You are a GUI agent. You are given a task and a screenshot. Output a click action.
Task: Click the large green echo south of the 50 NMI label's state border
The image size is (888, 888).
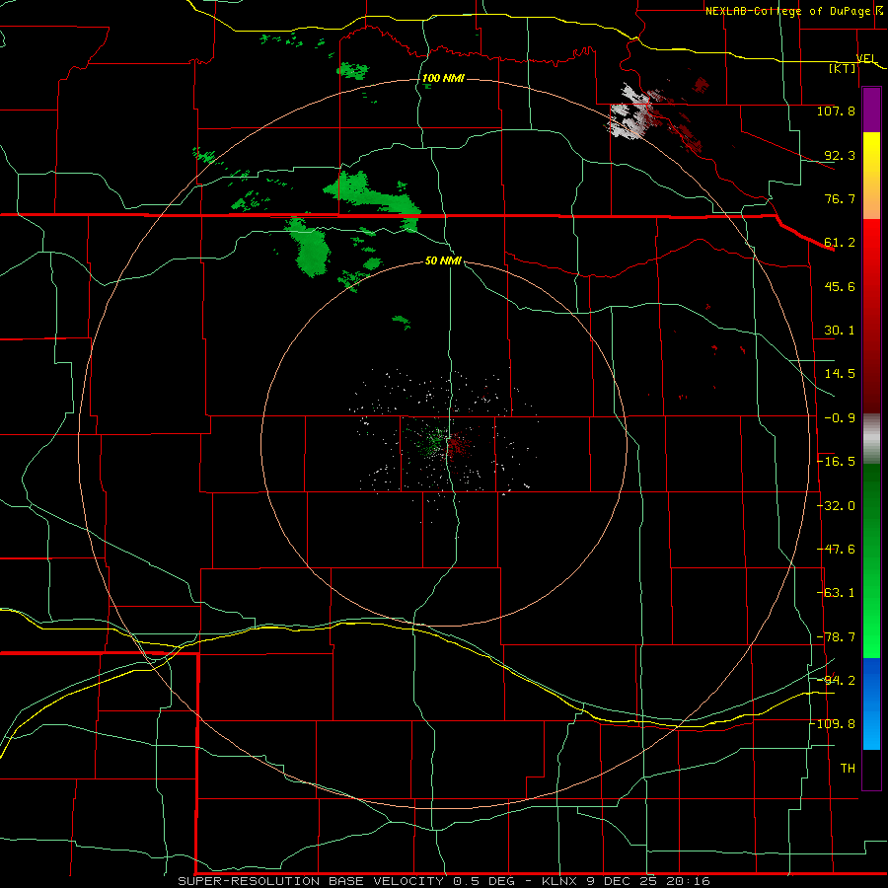tap(310, 248)
